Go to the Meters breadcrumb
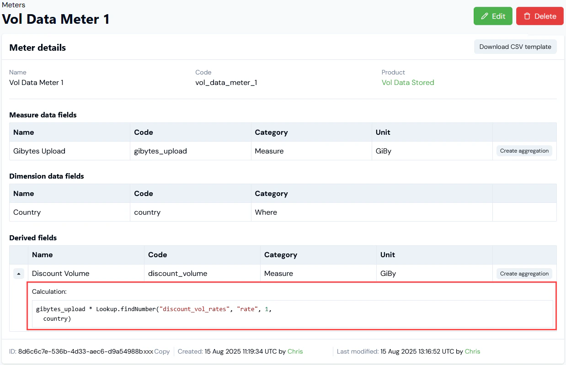This screenshot has height=365, width=566. point(14,5)
